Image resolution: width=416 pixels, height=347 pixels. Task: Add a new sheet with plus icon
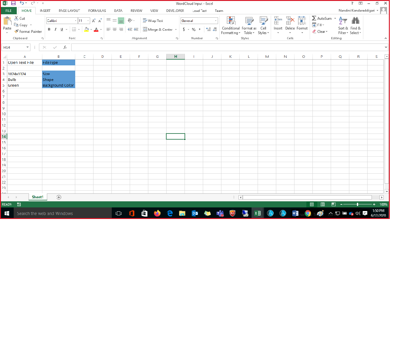(x=59, y=197)
